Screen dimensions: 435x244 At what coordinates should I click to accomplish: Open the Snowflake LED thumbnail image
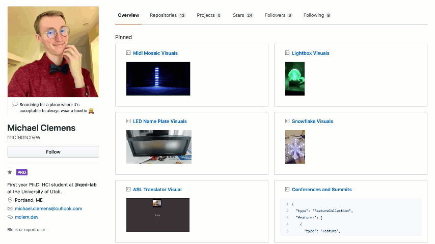click(x=295, y=147)
